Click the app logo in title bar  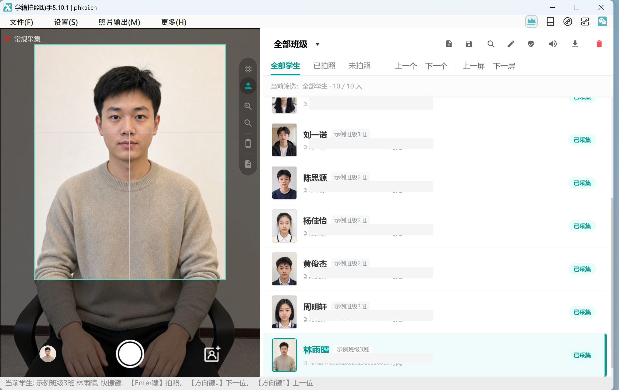point(8,7)
